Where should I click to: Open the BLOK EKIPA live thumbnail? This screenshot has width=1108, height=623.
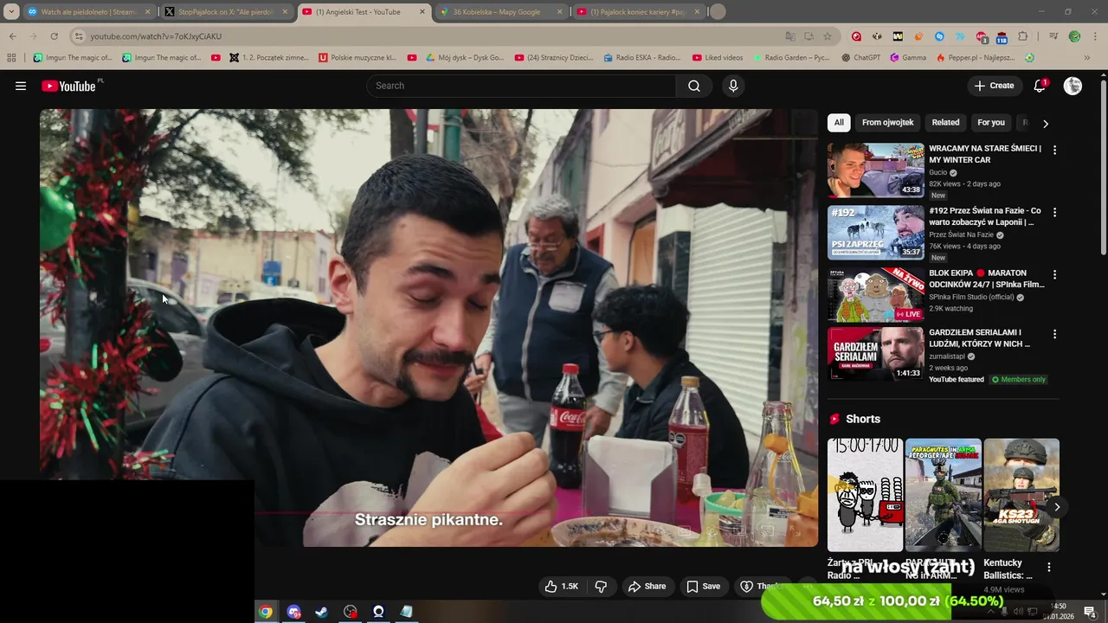(875, 295)
